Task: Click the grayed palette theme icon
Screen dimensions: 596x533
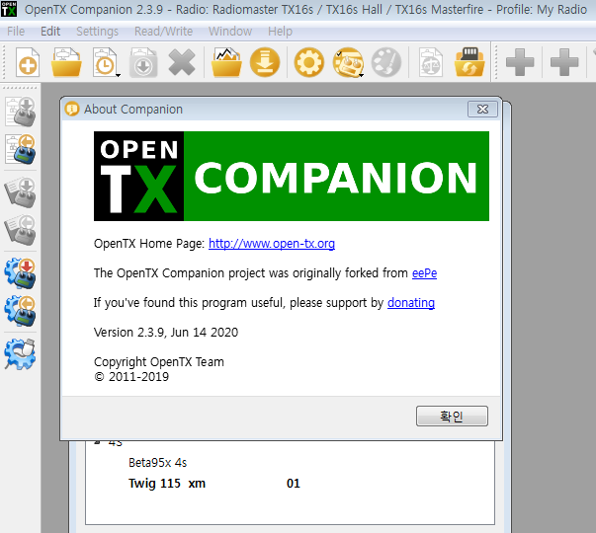Action: (x=386, y=62)
